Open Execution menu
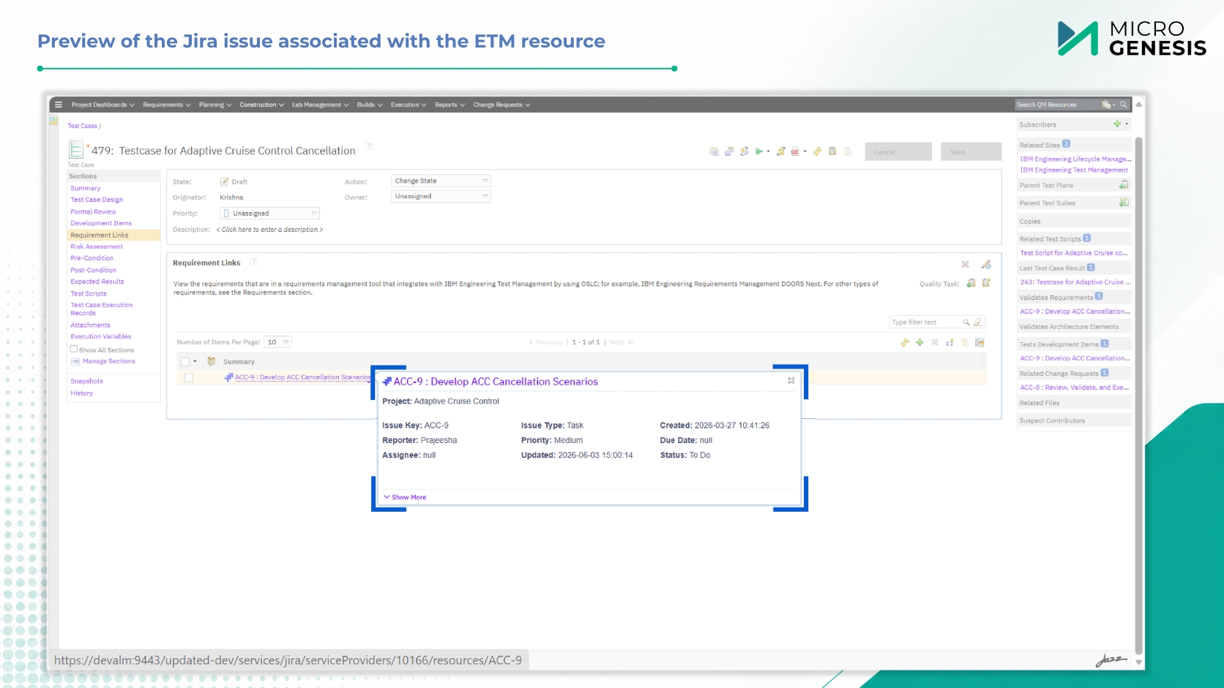This screenshot has height=688, width=1224. 408,105
